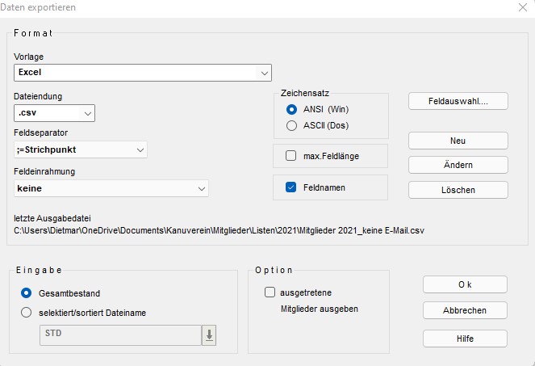
Task: Tick the ausgetretene Mitglieder ausgeben checkbox
Action: click(270, 293)
